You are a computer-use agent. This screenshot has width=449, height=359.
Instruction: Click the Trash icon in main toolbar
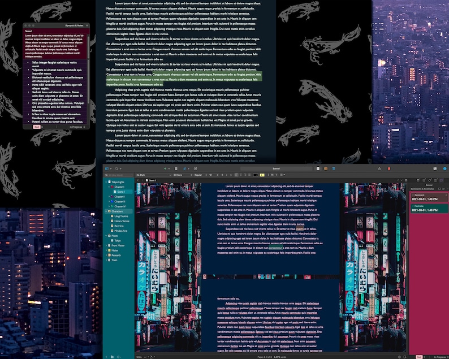point(176,169)
